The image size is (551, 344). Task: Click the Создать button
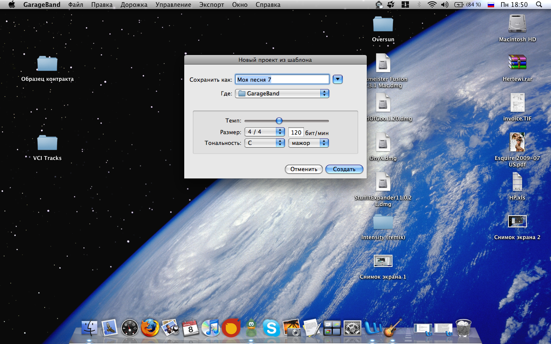pyautogui.click(x=344, y=169)
